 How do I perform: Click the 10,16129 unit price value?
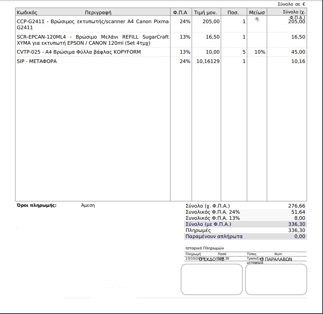pyautogui.click(x=208, y=61)
